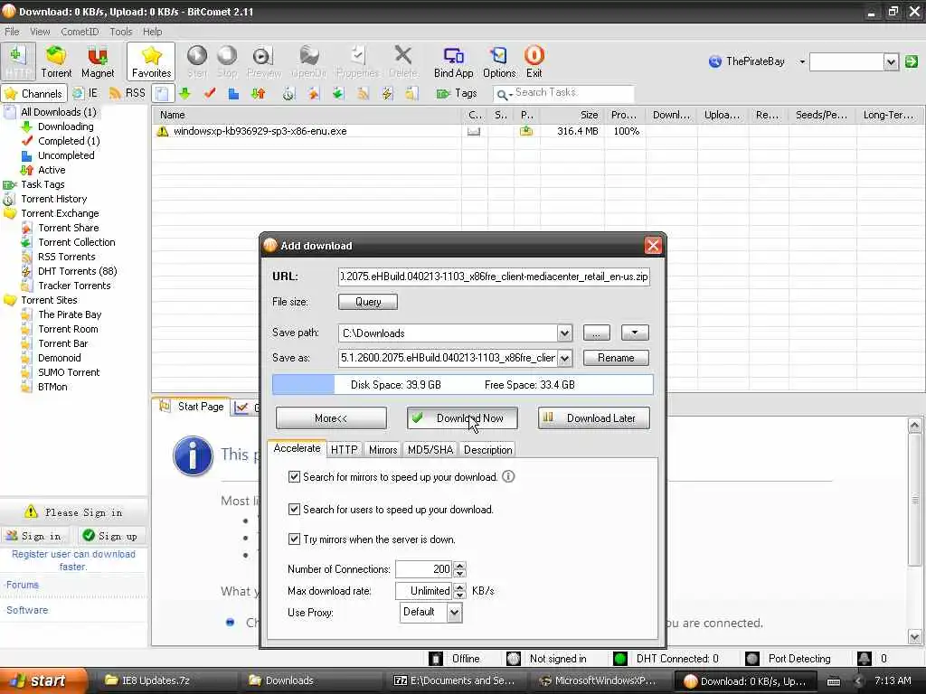Image resolution: width=926 pixels, height=694 pixels.
Task: Click the RSS button in the second toolbar
Action: pos(127,93)
